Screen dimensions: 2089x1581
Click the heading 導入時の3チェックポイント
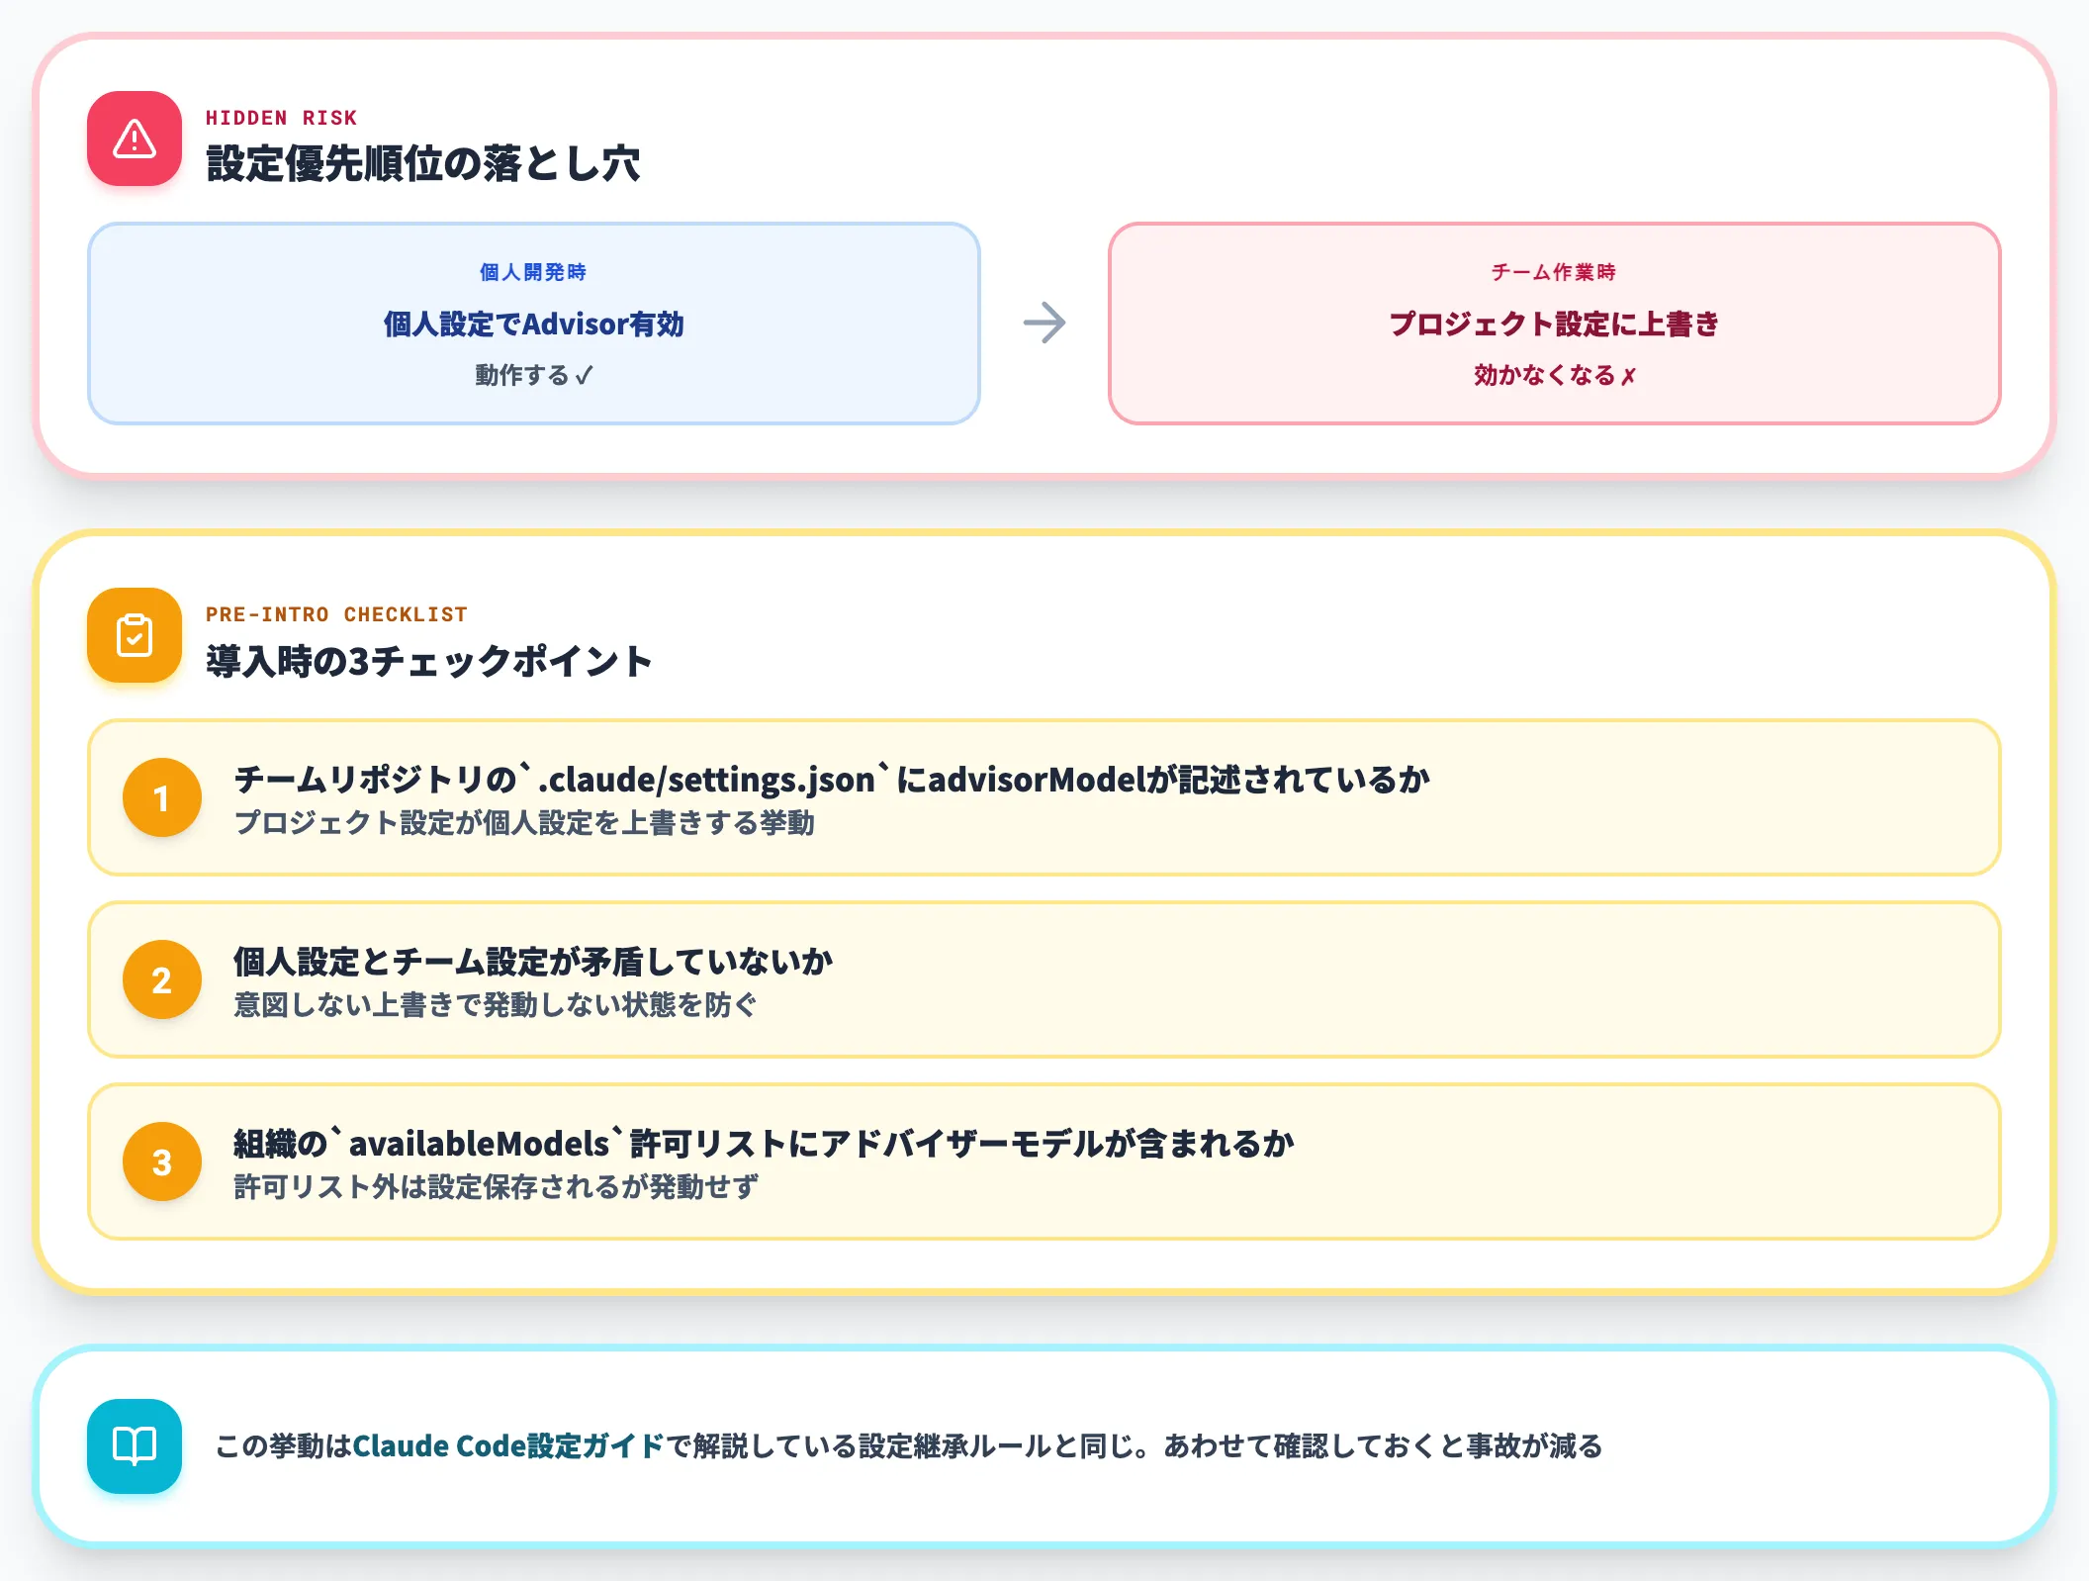pyautogui.click(x=429, y=660)
